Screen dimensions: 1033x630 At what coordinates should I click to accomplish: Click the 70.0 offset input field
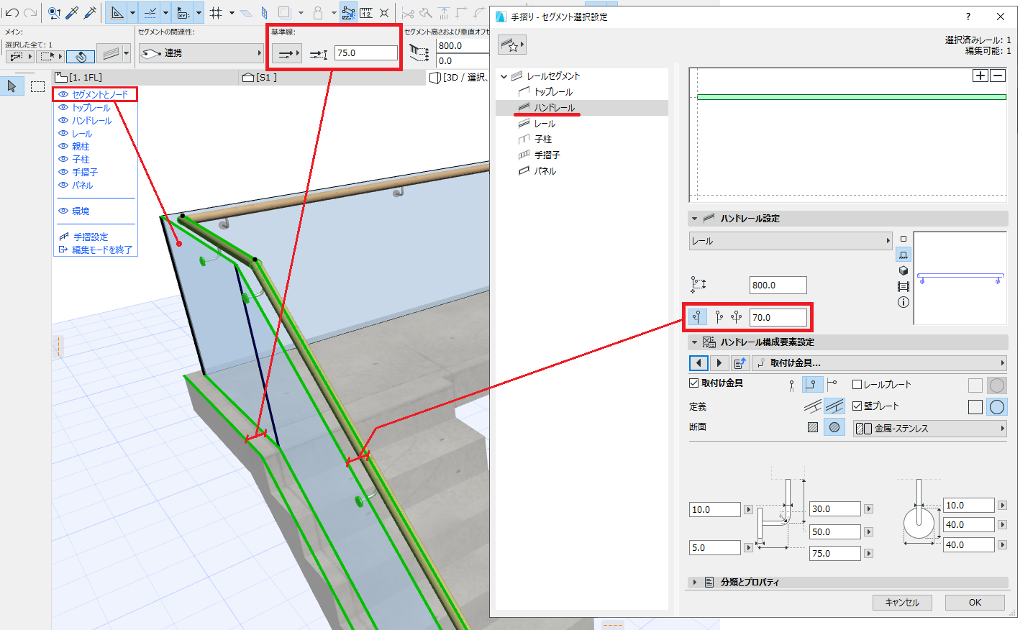coord(778,317)
